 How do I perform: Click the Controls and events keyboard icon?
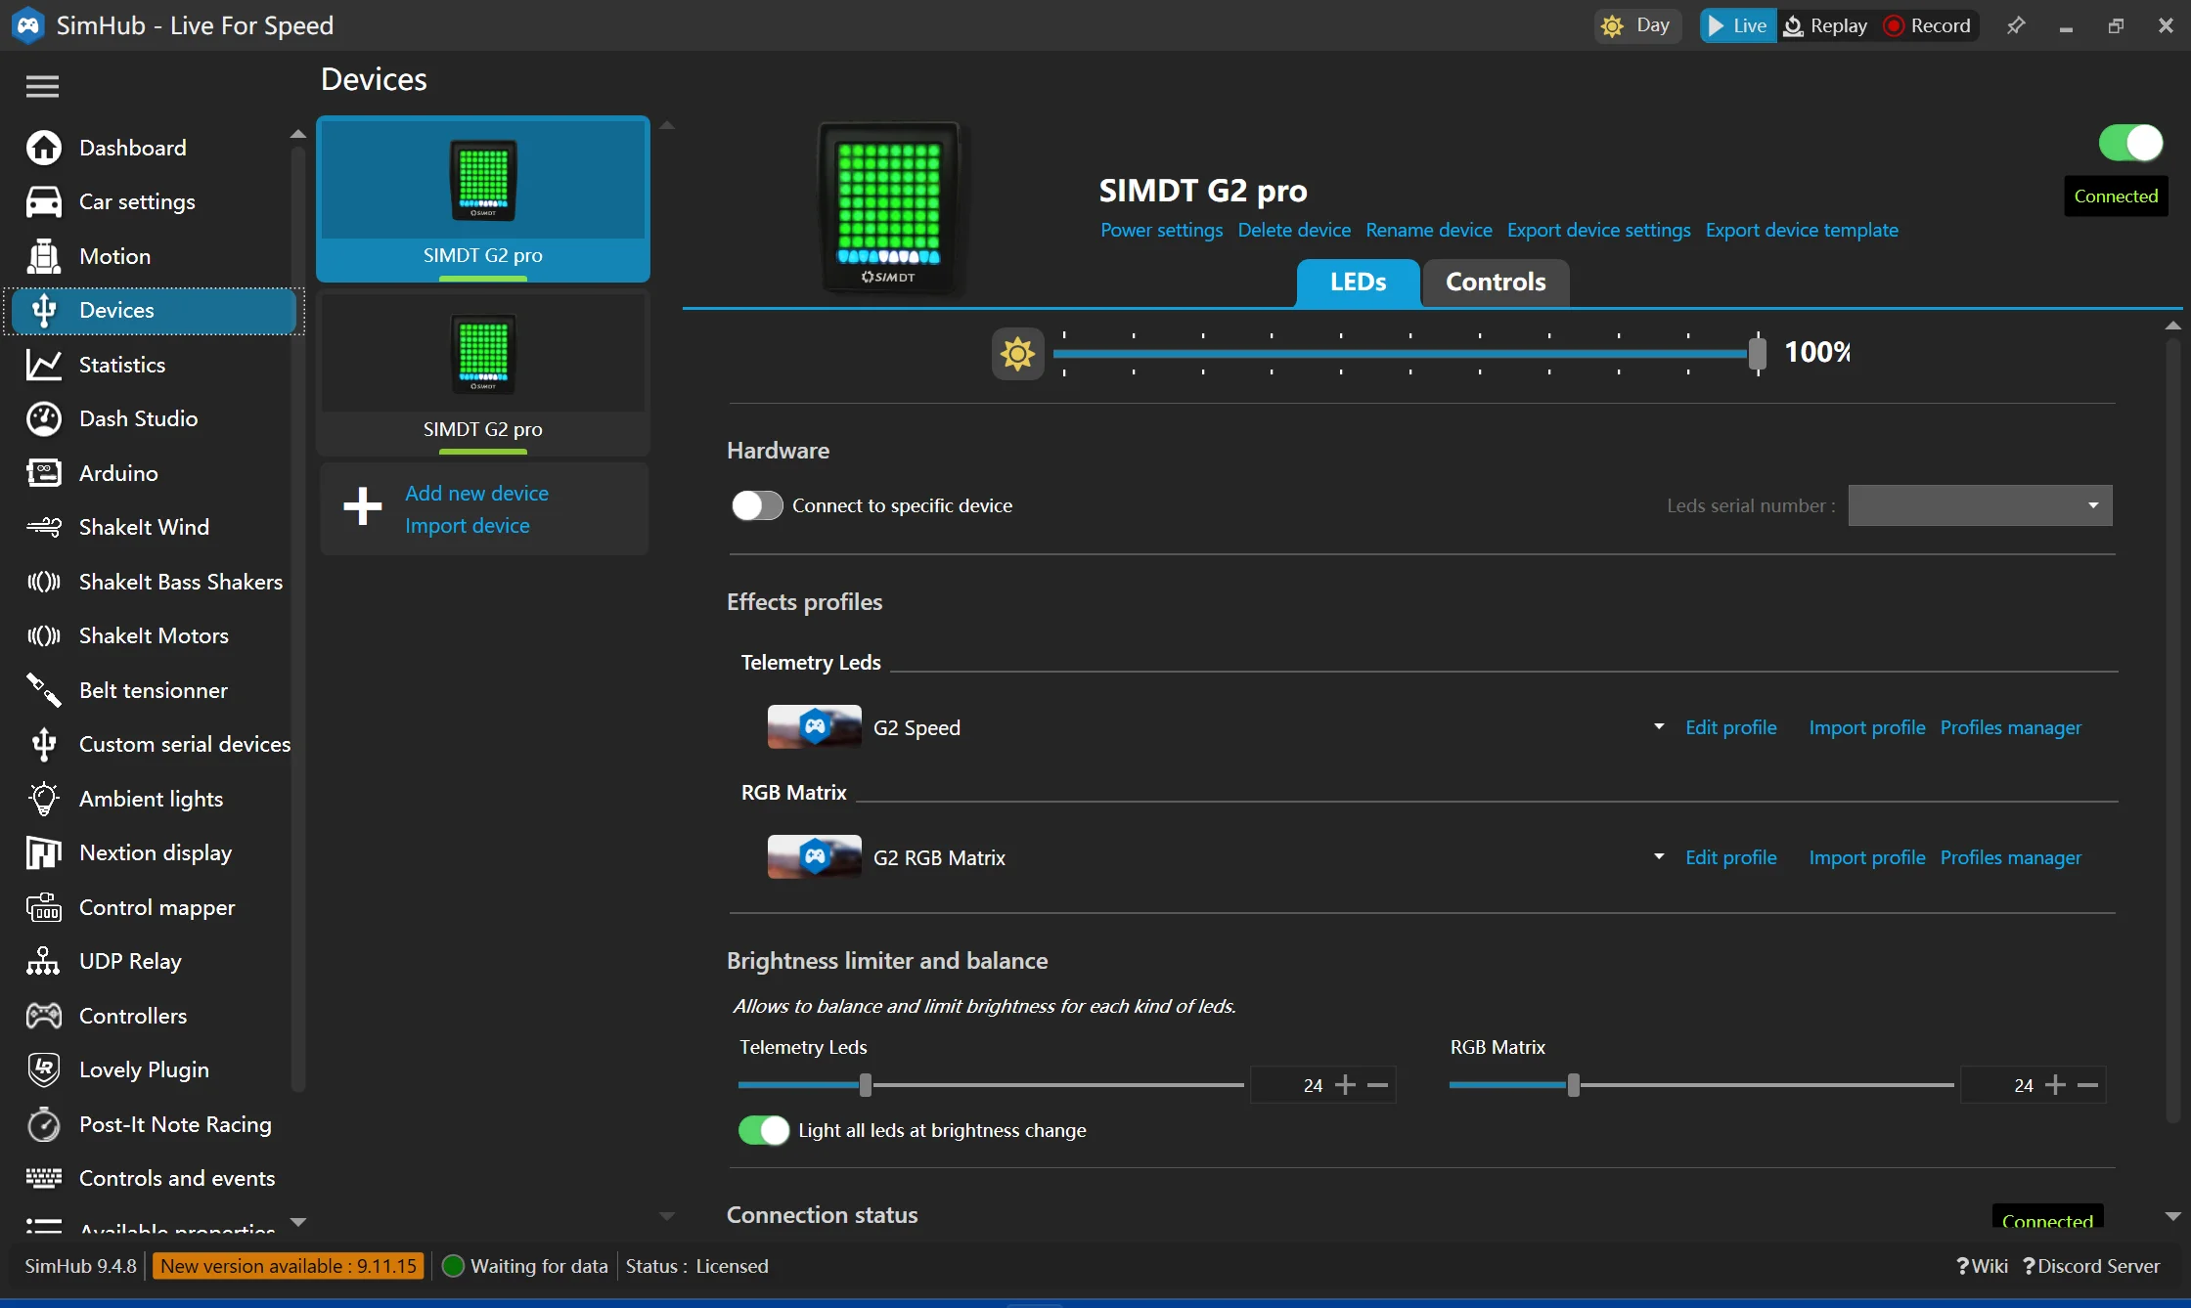pyautogui.click(x=44, y=1178)
